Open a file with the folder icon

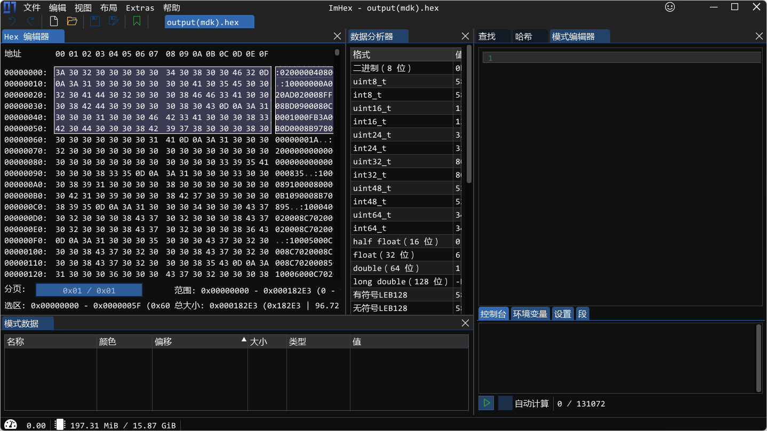click(72, 21)
